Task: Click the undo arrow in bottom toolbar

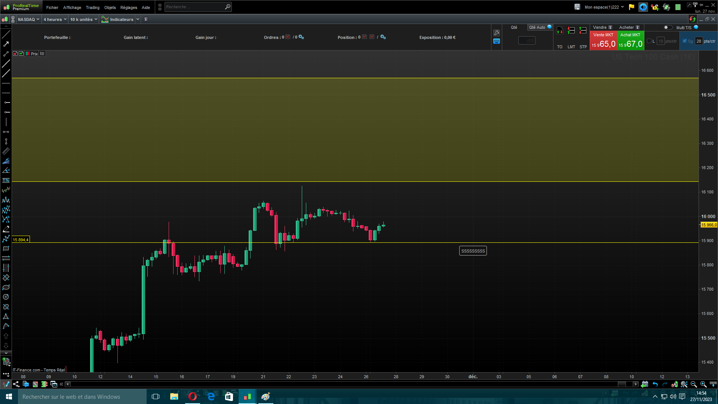Action: click(x=655, y=384)
